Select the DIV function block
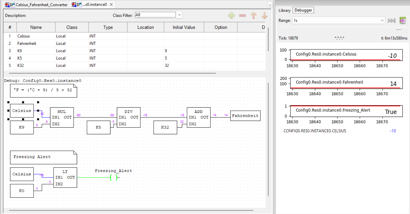Screen dimensions: 410x214 coord(129,117)
